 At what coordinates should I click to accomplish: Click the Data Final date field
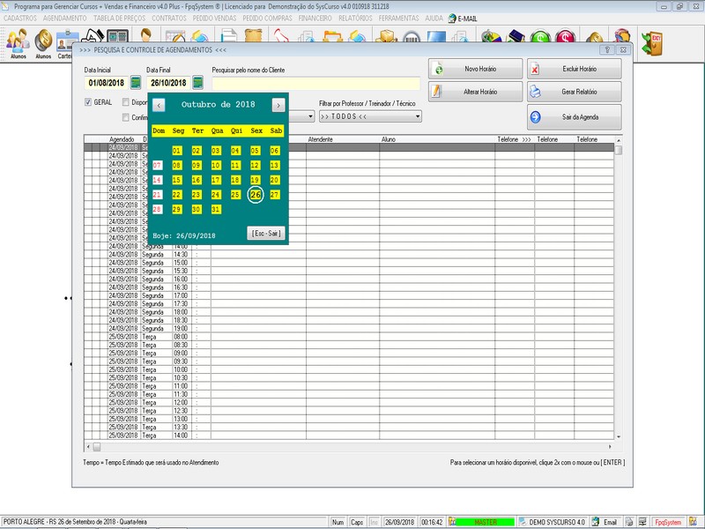click(168, 83)
